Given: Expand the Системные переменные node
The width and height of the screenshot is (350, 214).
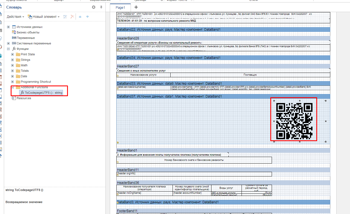Looking at the screenshot, I should pos(8,43).
